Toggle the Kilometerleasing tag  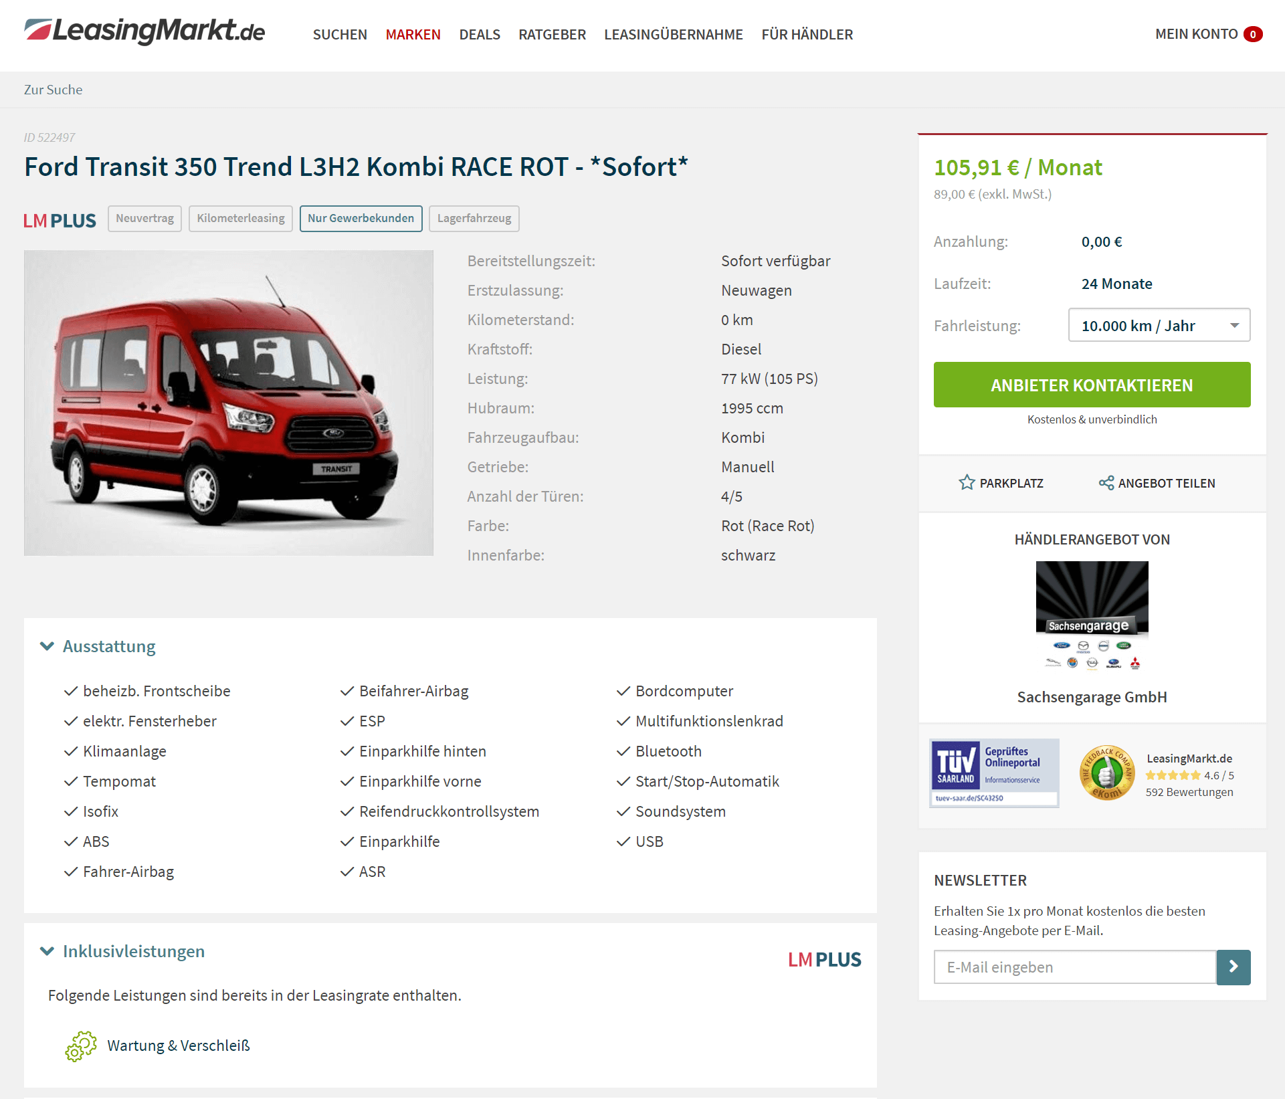point(241,219)
